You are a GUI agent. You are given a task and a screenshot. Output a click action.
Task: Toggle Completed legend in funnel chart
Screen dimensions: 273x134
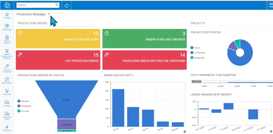tap(24, 106)
